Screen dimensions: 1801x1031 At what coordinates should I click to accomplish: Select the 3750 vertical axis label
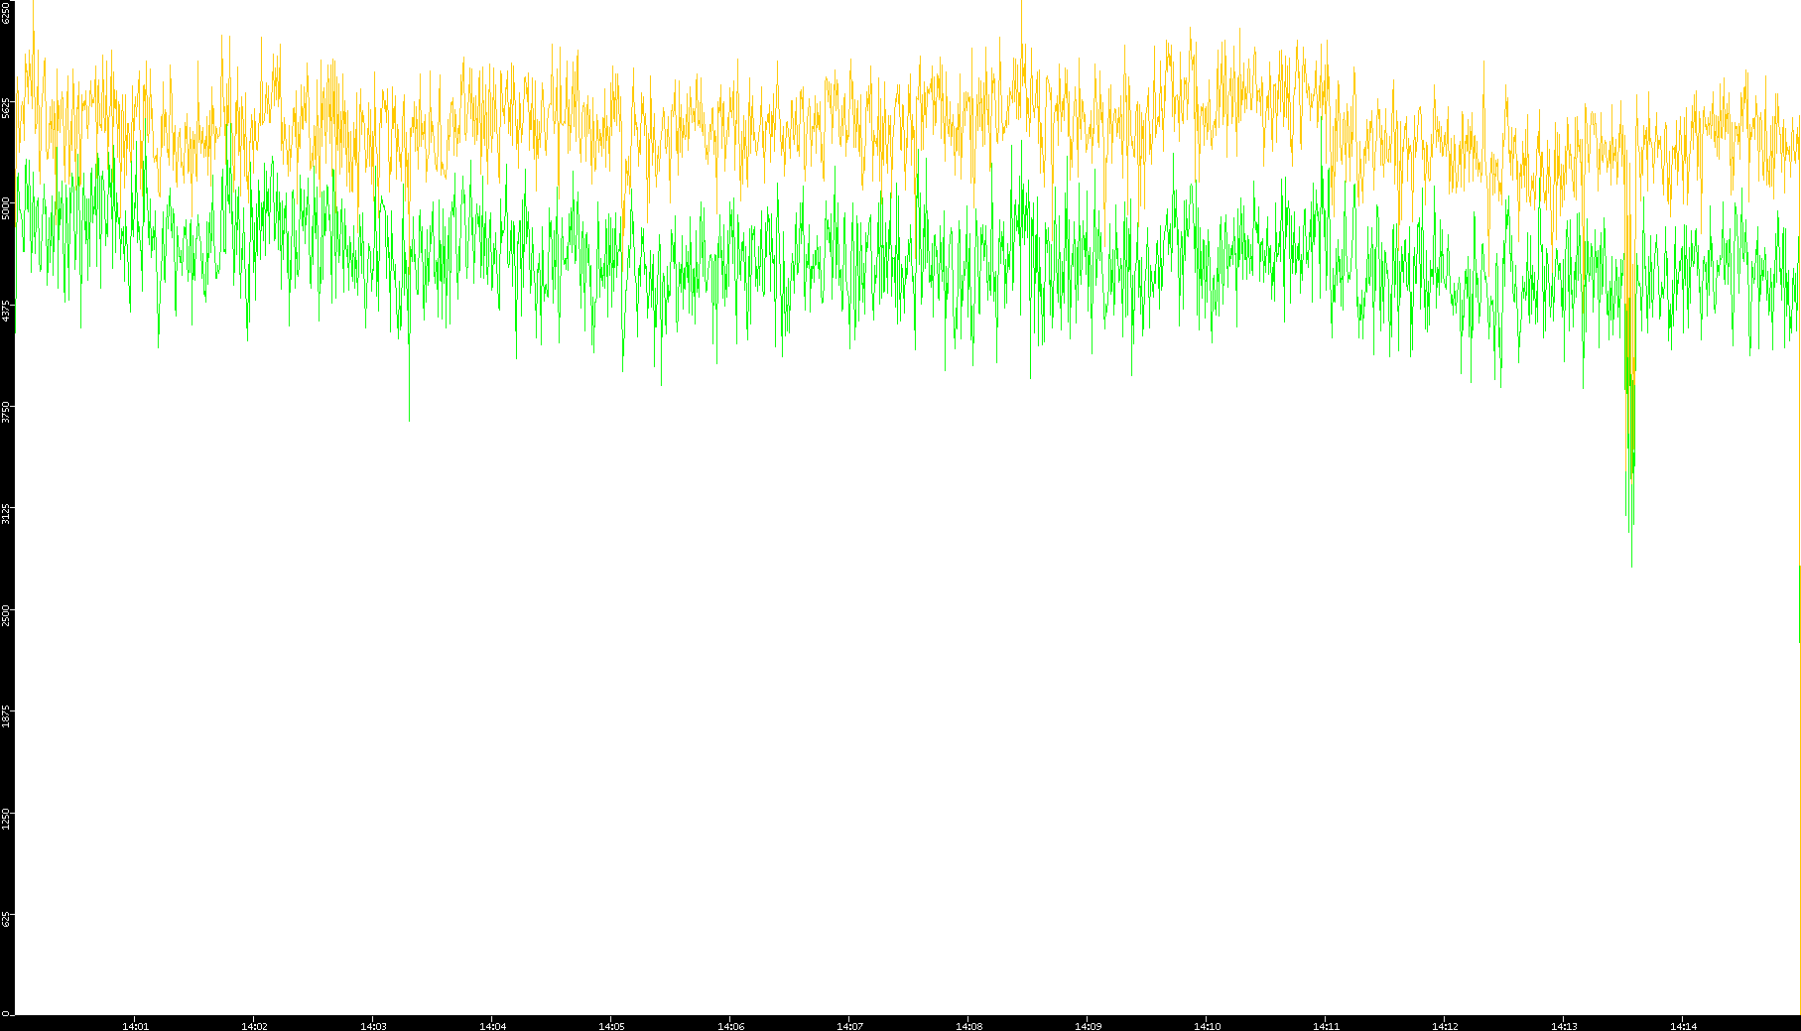pyautogui.click(x=7, y=412)
